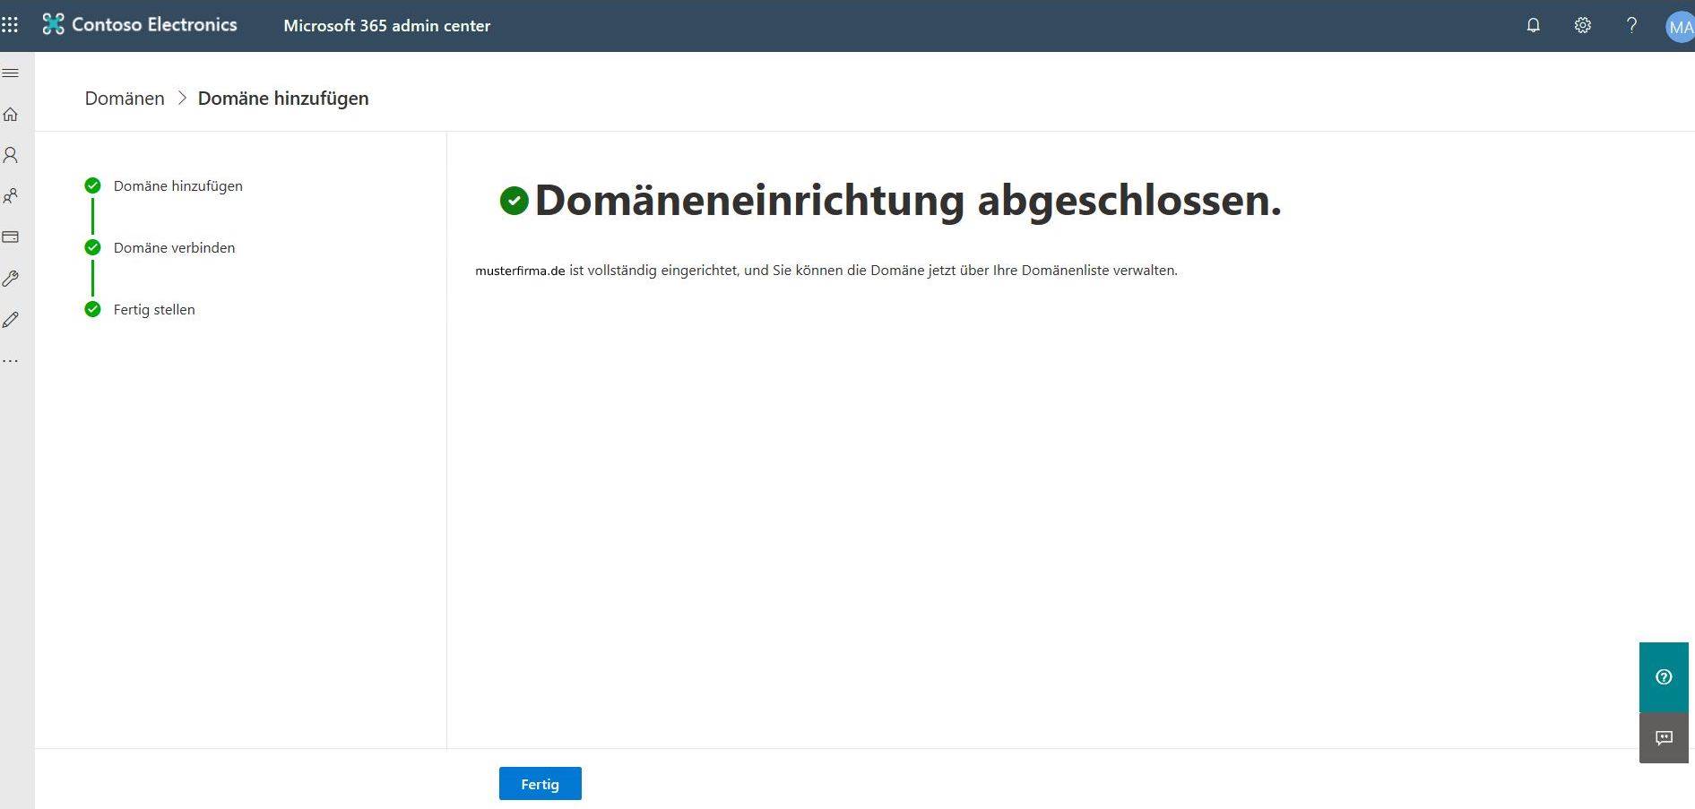The height and width of the screenshot is (809, 1695).
Task: Show all via the ellipsis icon
Action: [x=11, y=361]
